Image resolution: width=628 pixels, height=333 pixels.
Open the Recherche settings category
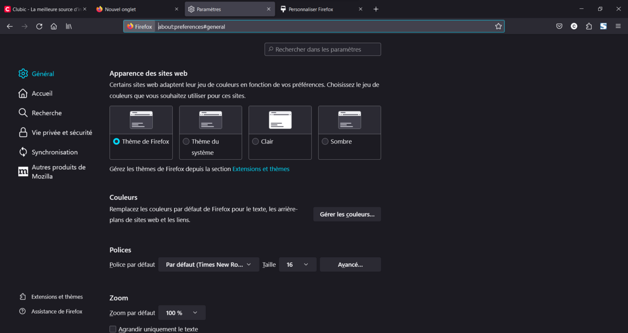(40, 113)
